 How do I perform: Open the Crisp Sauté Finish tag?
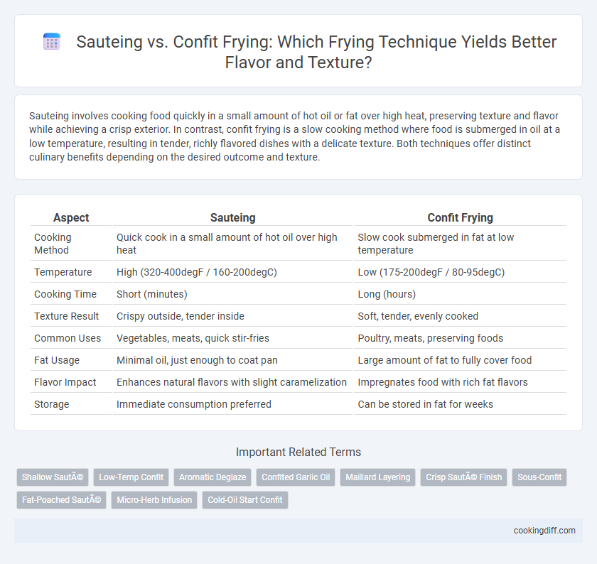[x=463, y=477]
